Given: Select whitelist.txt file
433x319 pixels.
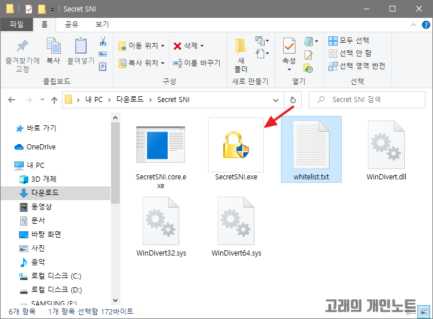Looking at the screenshot, I should pyautogui.click(x=311, y=149).
